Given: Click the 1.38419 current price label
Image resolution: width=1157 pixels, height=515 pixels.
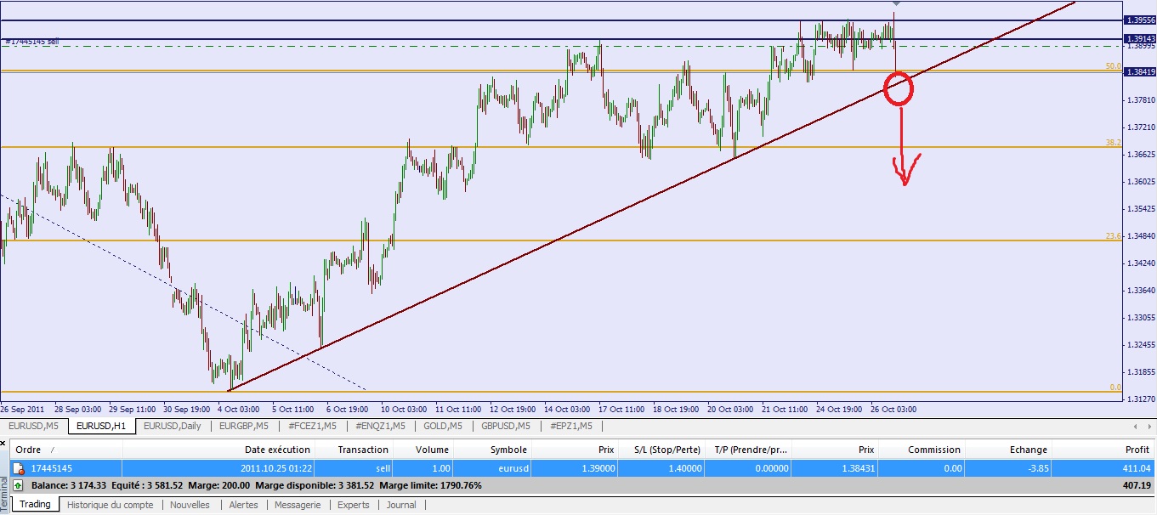Looking at the screenshot, I should click(x=1138, y=72).
